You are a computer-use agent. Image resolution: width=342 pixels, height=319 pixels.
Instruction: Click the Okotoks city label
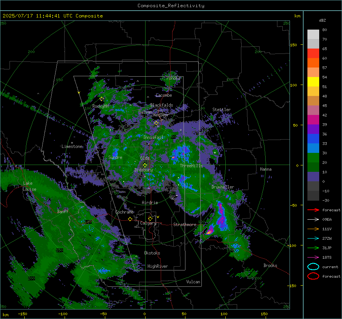[152, 253]
